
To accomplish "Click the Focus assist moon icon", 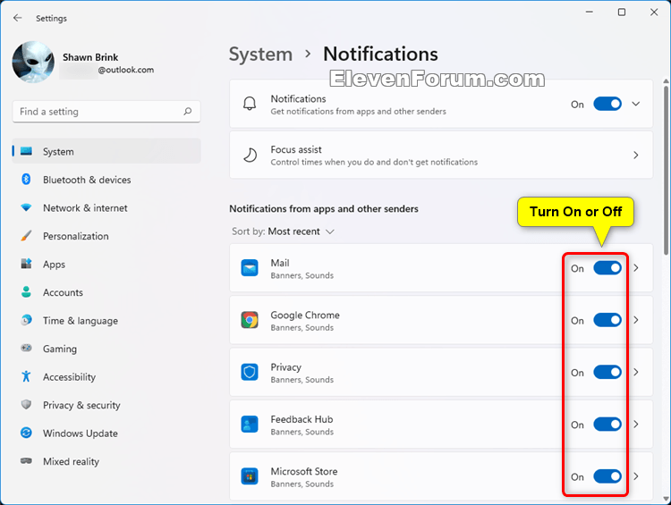I will [250, 156].
